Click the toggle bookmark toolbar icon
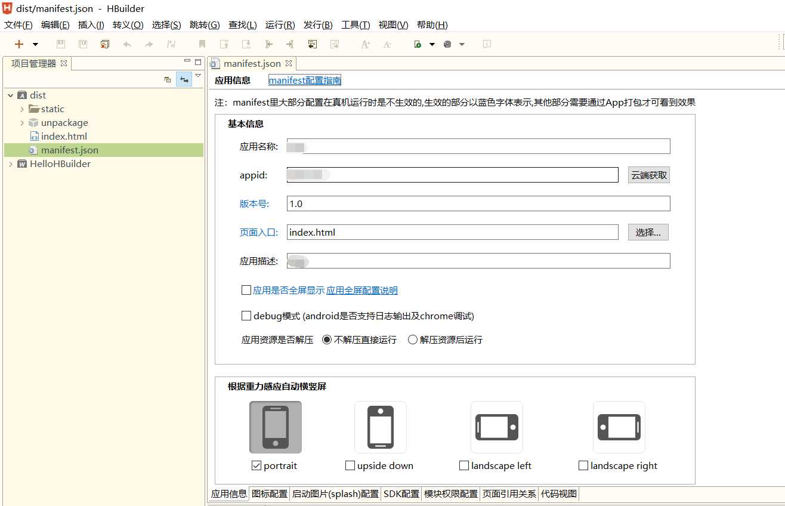 (202, 44)
